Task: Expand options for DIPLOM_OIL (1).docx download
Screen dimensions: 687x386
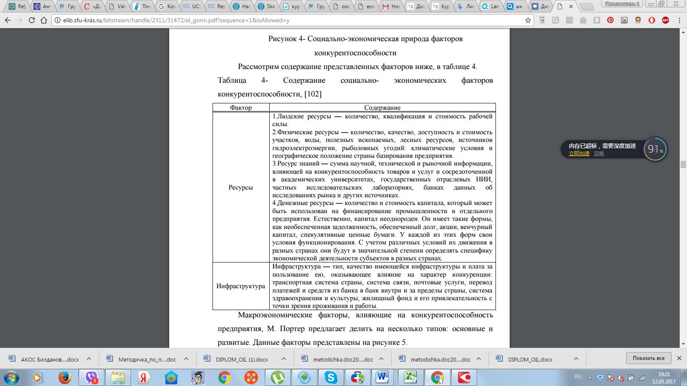Action: pyautogui.click(x=284, y=359)
